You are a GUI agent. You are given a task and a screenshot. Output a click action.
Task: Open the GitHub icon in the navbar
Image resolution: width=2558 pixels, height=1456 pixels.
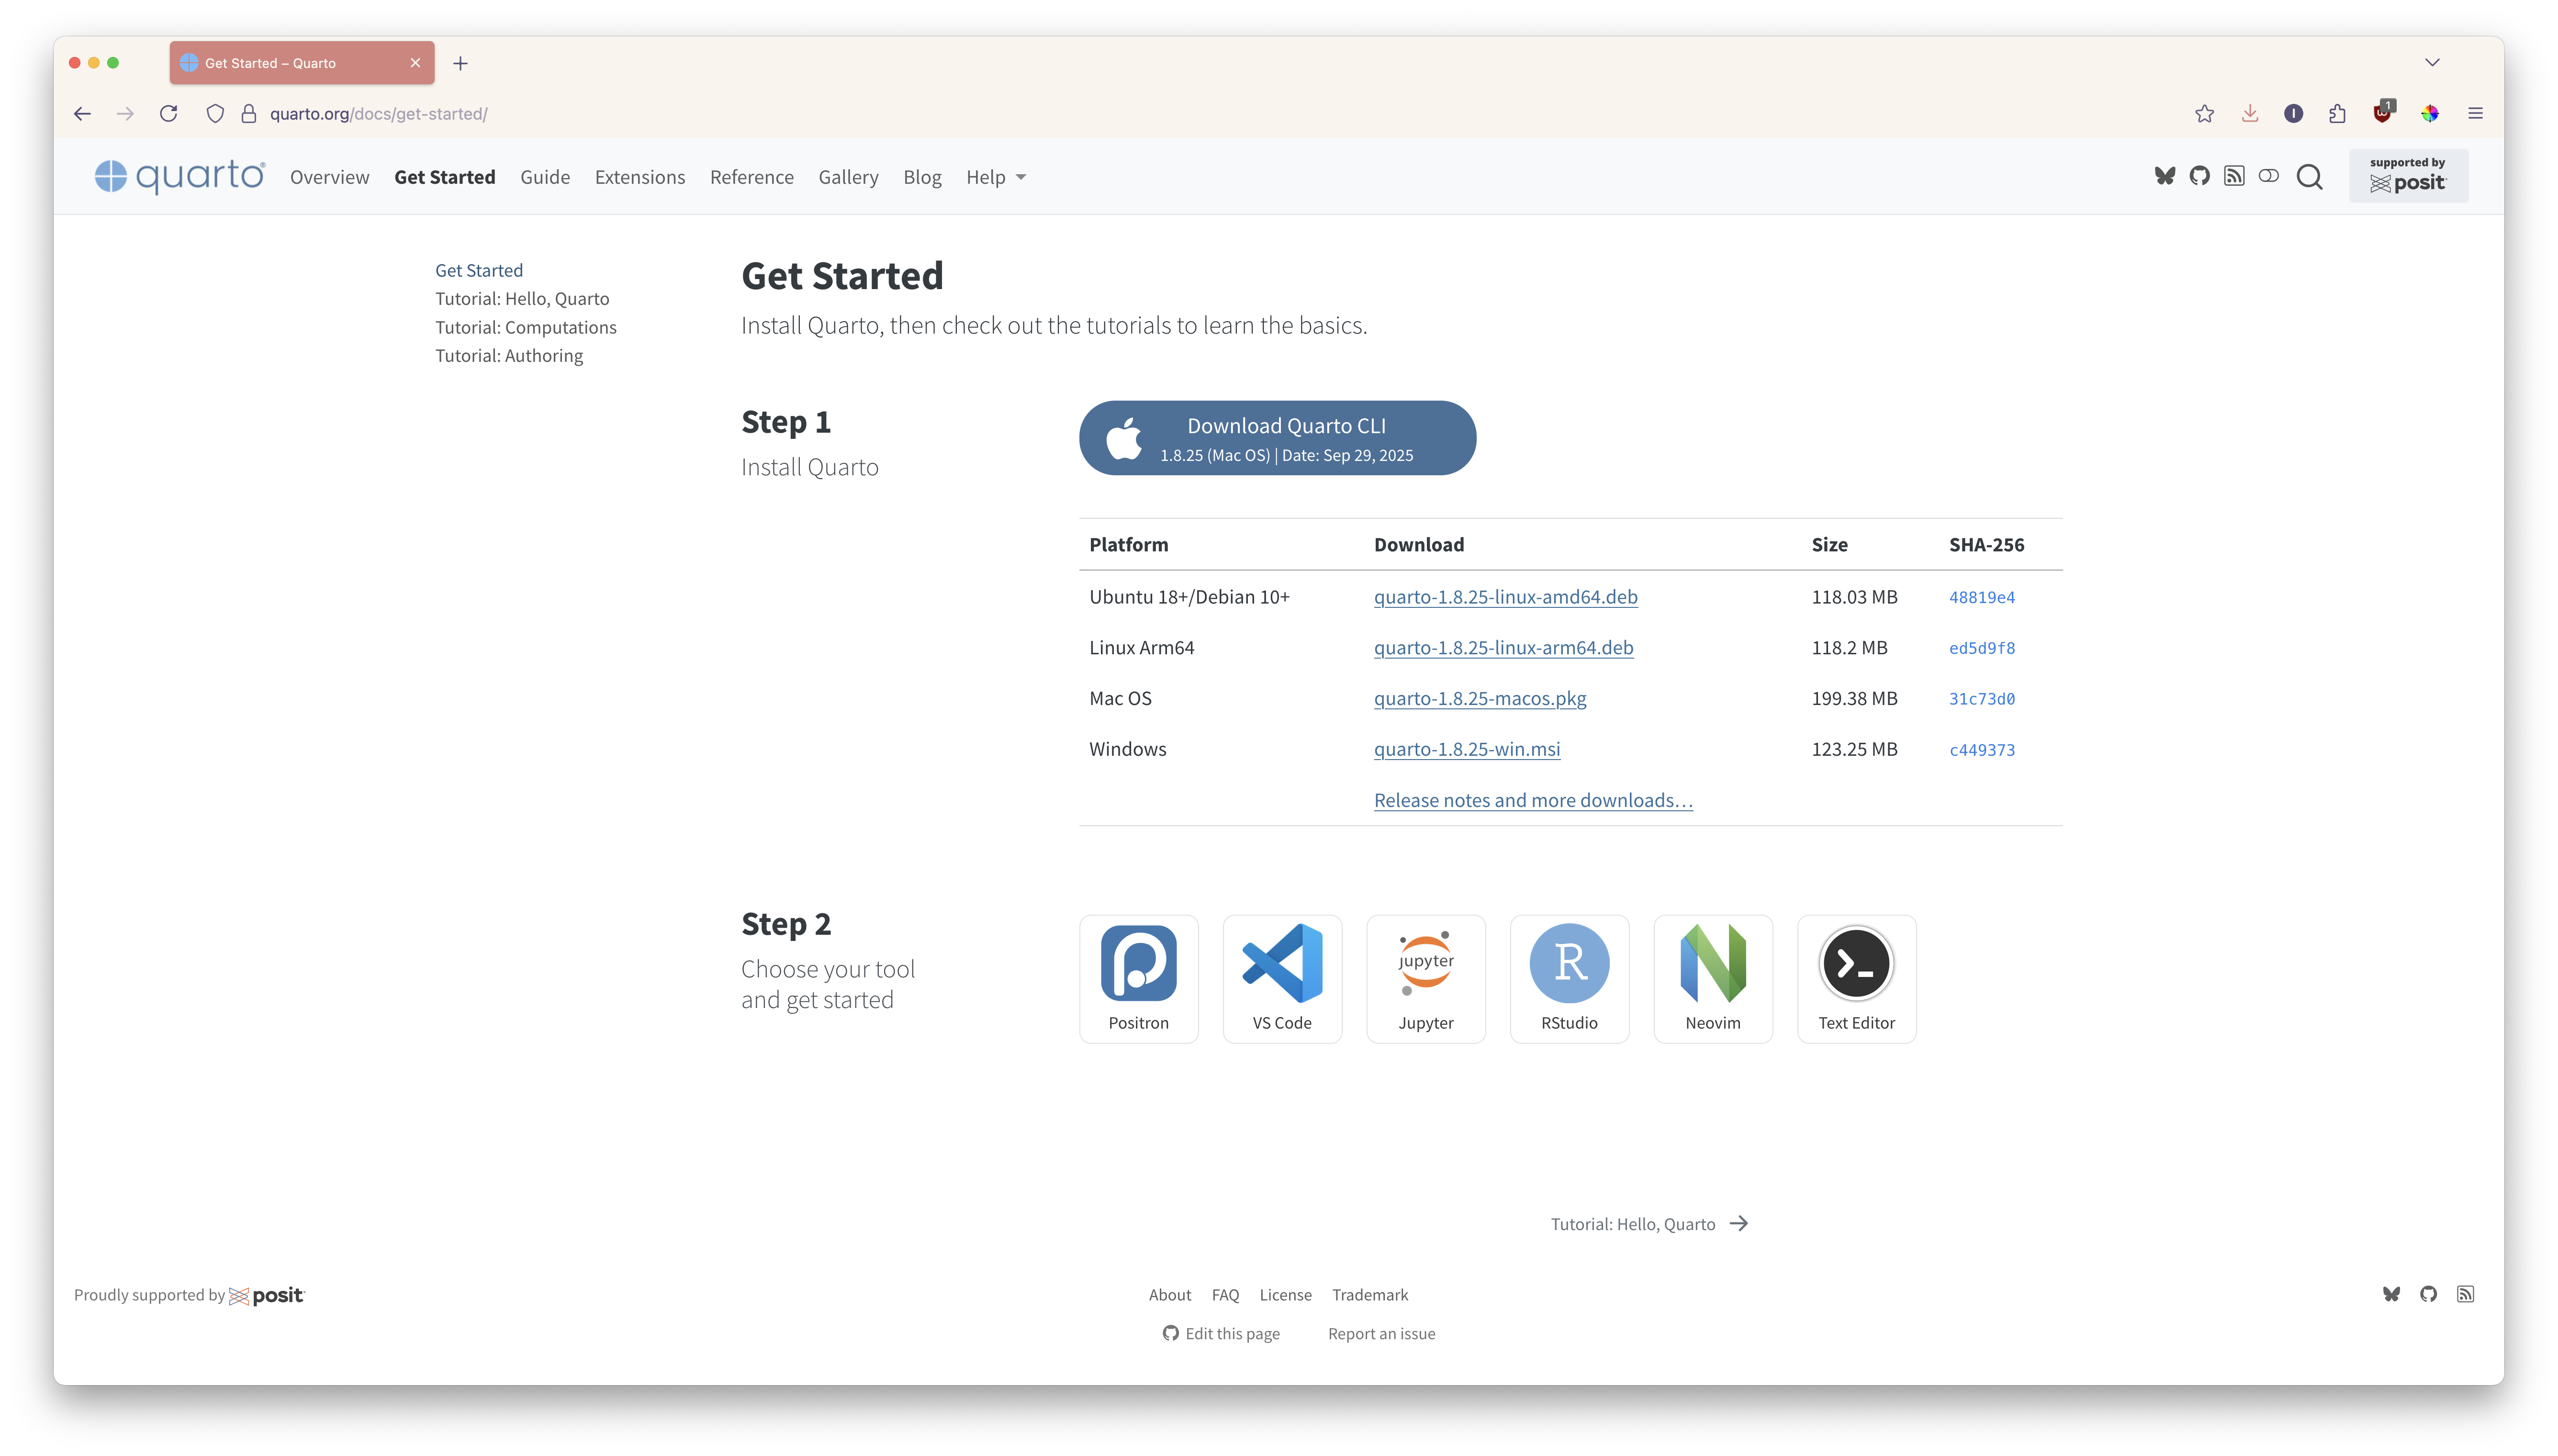pos(2199,177)
